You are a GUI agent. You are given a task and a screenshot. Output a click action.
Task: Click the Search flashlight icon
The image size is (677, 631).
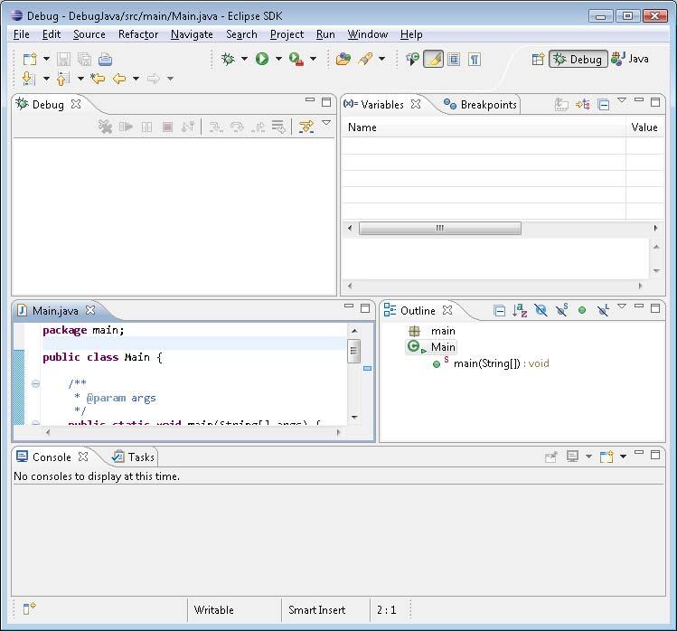365,59
